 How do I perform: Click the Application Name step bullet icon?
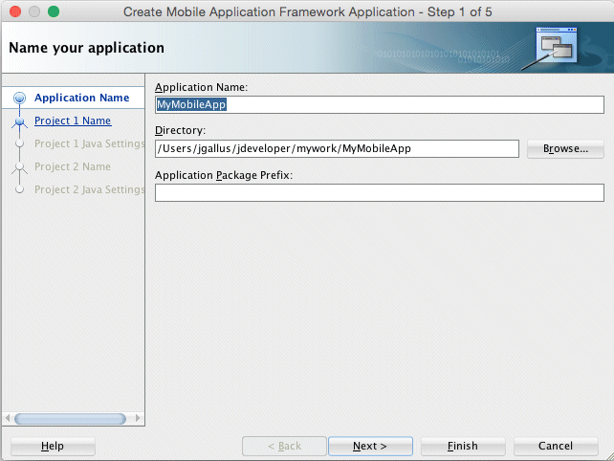[x=19, y=98]
